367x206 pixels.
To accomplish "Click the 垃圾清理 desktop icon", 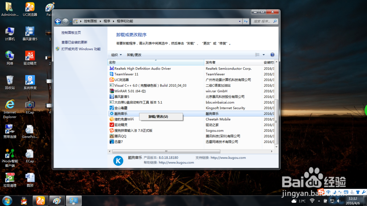I will [10, 180].
